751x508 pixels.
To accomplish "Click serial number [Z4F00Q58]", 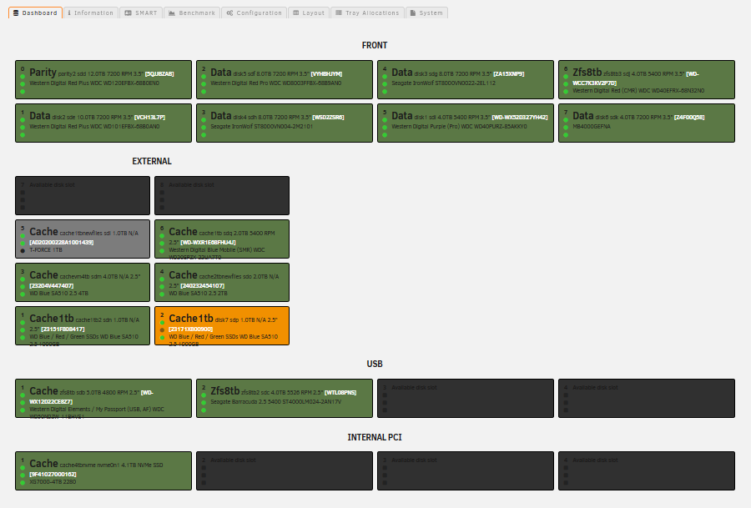I will 689,118.
